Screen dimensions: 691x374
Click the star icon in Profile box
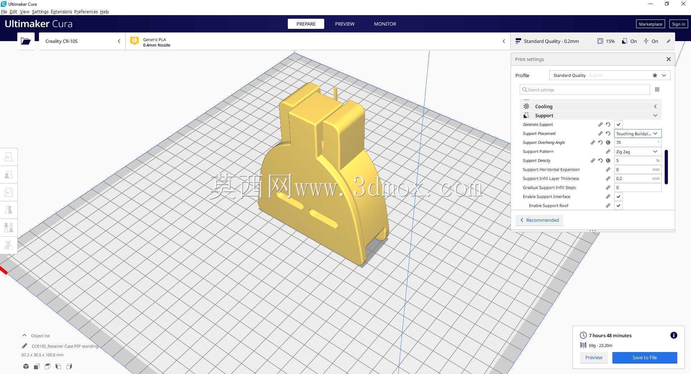(655, 75)
